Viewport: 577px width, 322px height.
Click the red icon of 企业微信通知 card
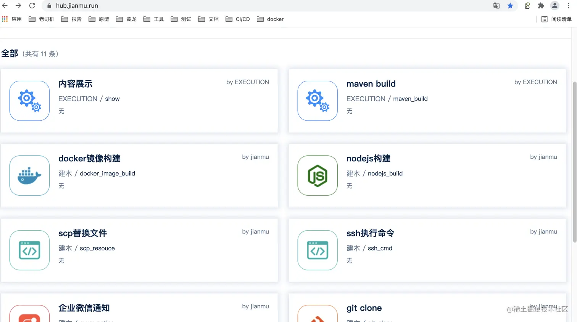(x=29, y=314)
